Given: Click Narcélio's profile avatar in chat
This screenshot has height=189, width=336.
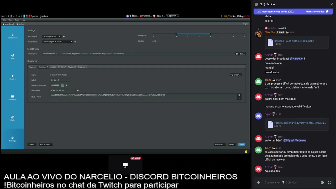Looking at the screenshot, I should 259,34.
